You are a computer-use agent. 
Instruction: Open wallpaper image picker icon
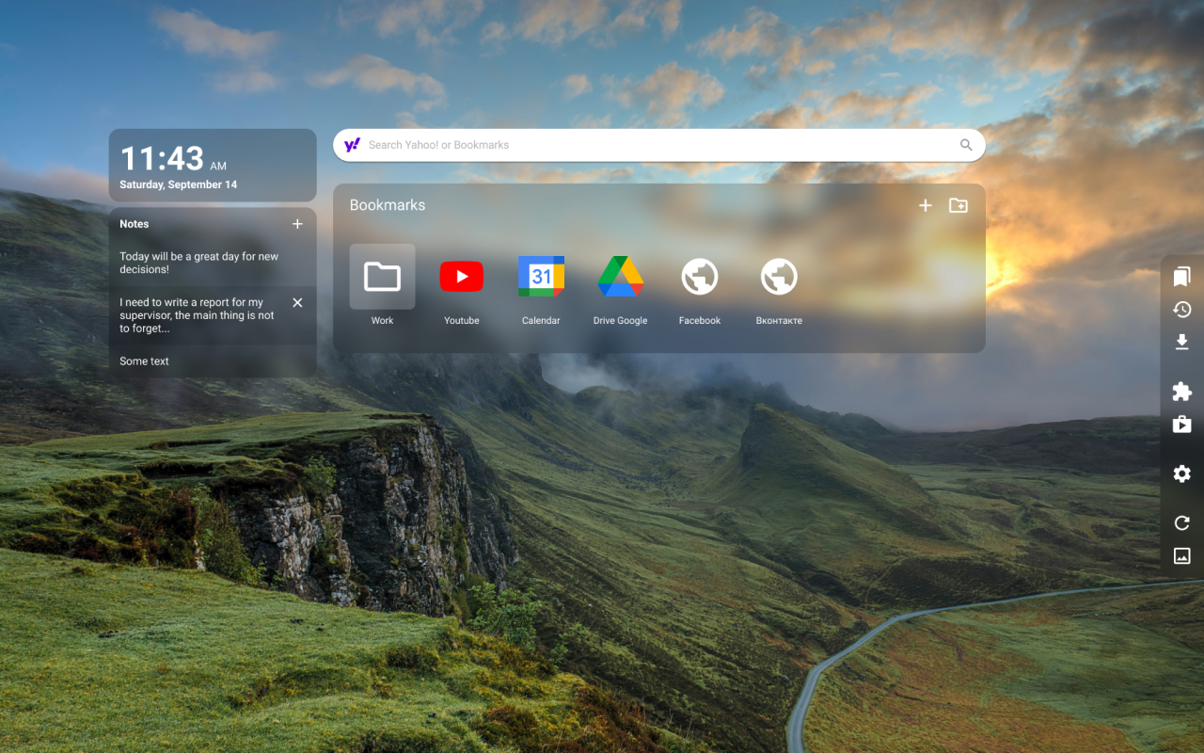[1182, 556]
